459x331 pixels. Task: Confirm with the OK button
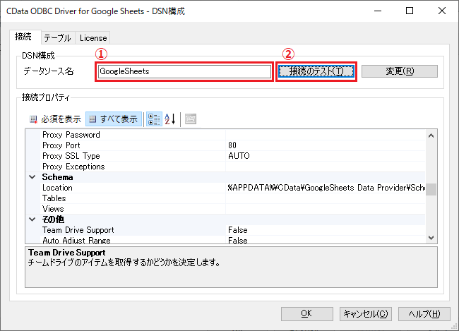[x=306, y=313]
